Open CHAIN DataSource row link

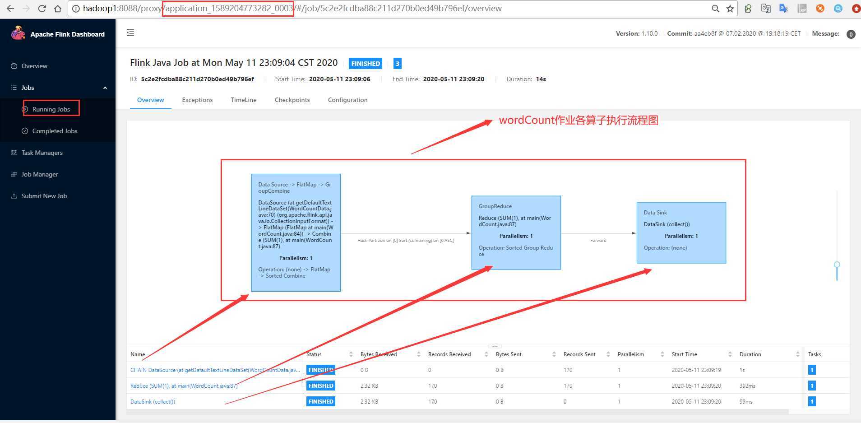point(215,370)
